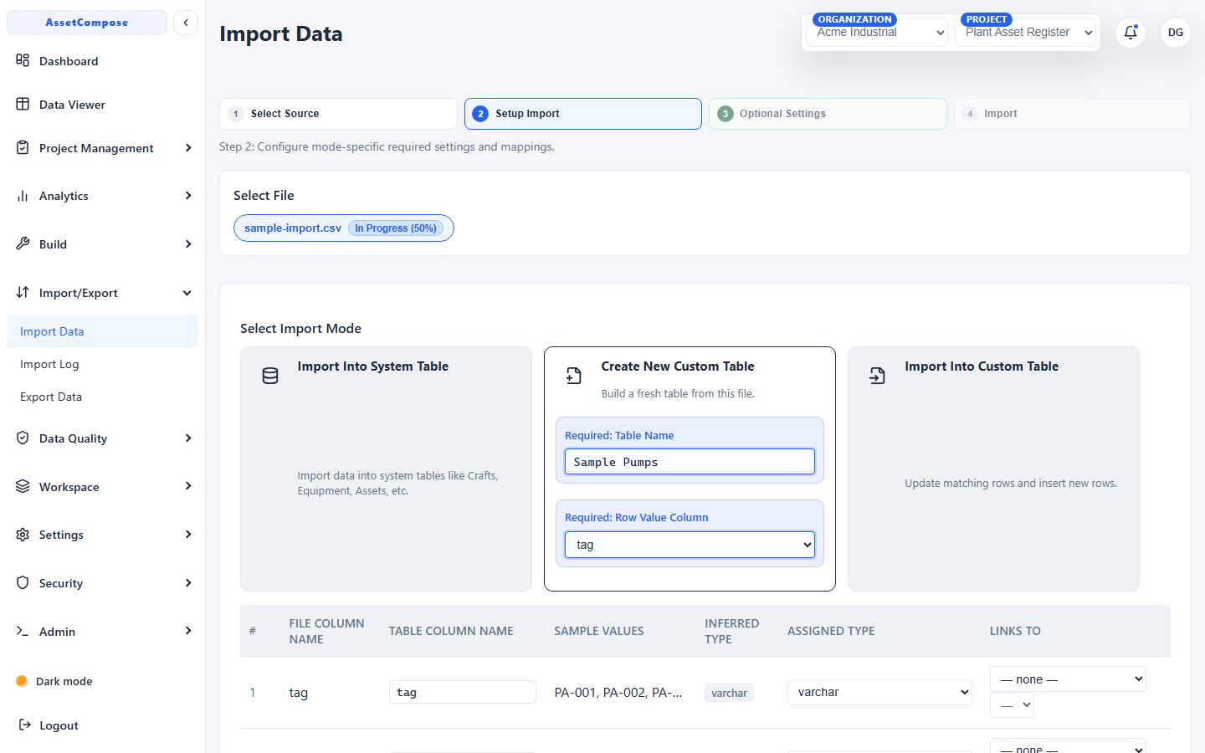The height and width of the screenshot is (753, 1205).
Task: Click the Data Viewer table icon
Action: pyautogui.click(x=23, y=104)
